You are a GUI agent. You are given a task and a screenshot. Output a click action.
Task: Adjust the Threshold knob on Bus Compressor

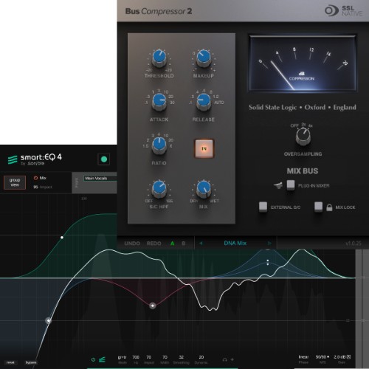point(159,58)
